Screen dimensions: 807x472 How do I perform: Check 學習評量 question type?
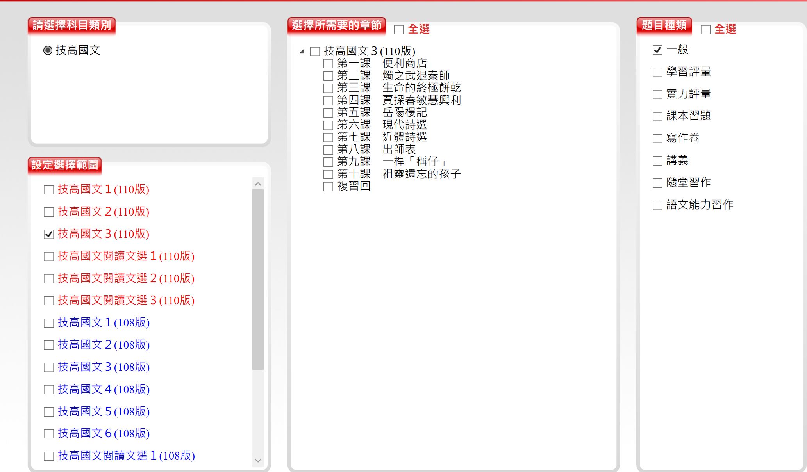pyautogui.click(x=657, y=72)
